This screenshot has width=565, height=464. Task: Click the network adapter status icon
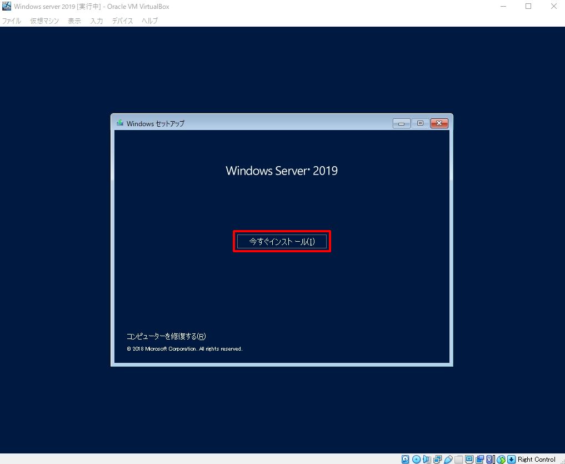point(437,460)
